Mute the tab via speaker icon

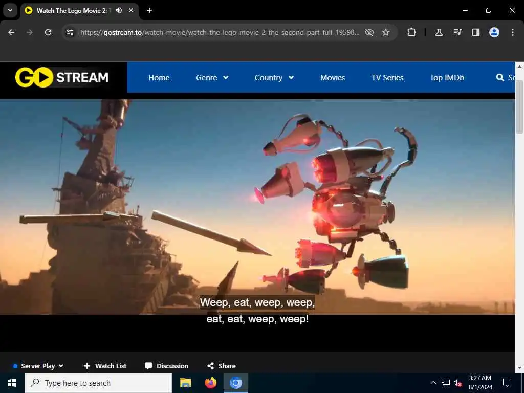[x=119, y=10]
